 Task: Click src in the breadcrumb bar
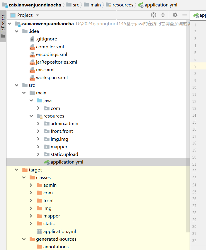(x=76, y=5)
